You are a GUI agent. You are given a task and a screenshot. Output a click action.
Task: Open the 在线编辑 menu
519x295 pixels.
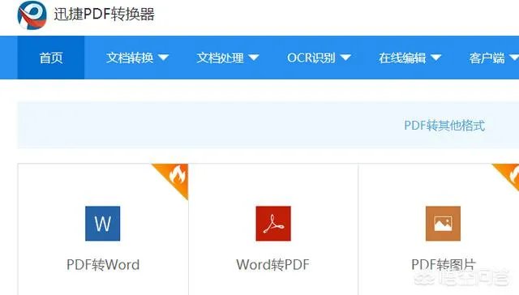[x=410, y=58]
